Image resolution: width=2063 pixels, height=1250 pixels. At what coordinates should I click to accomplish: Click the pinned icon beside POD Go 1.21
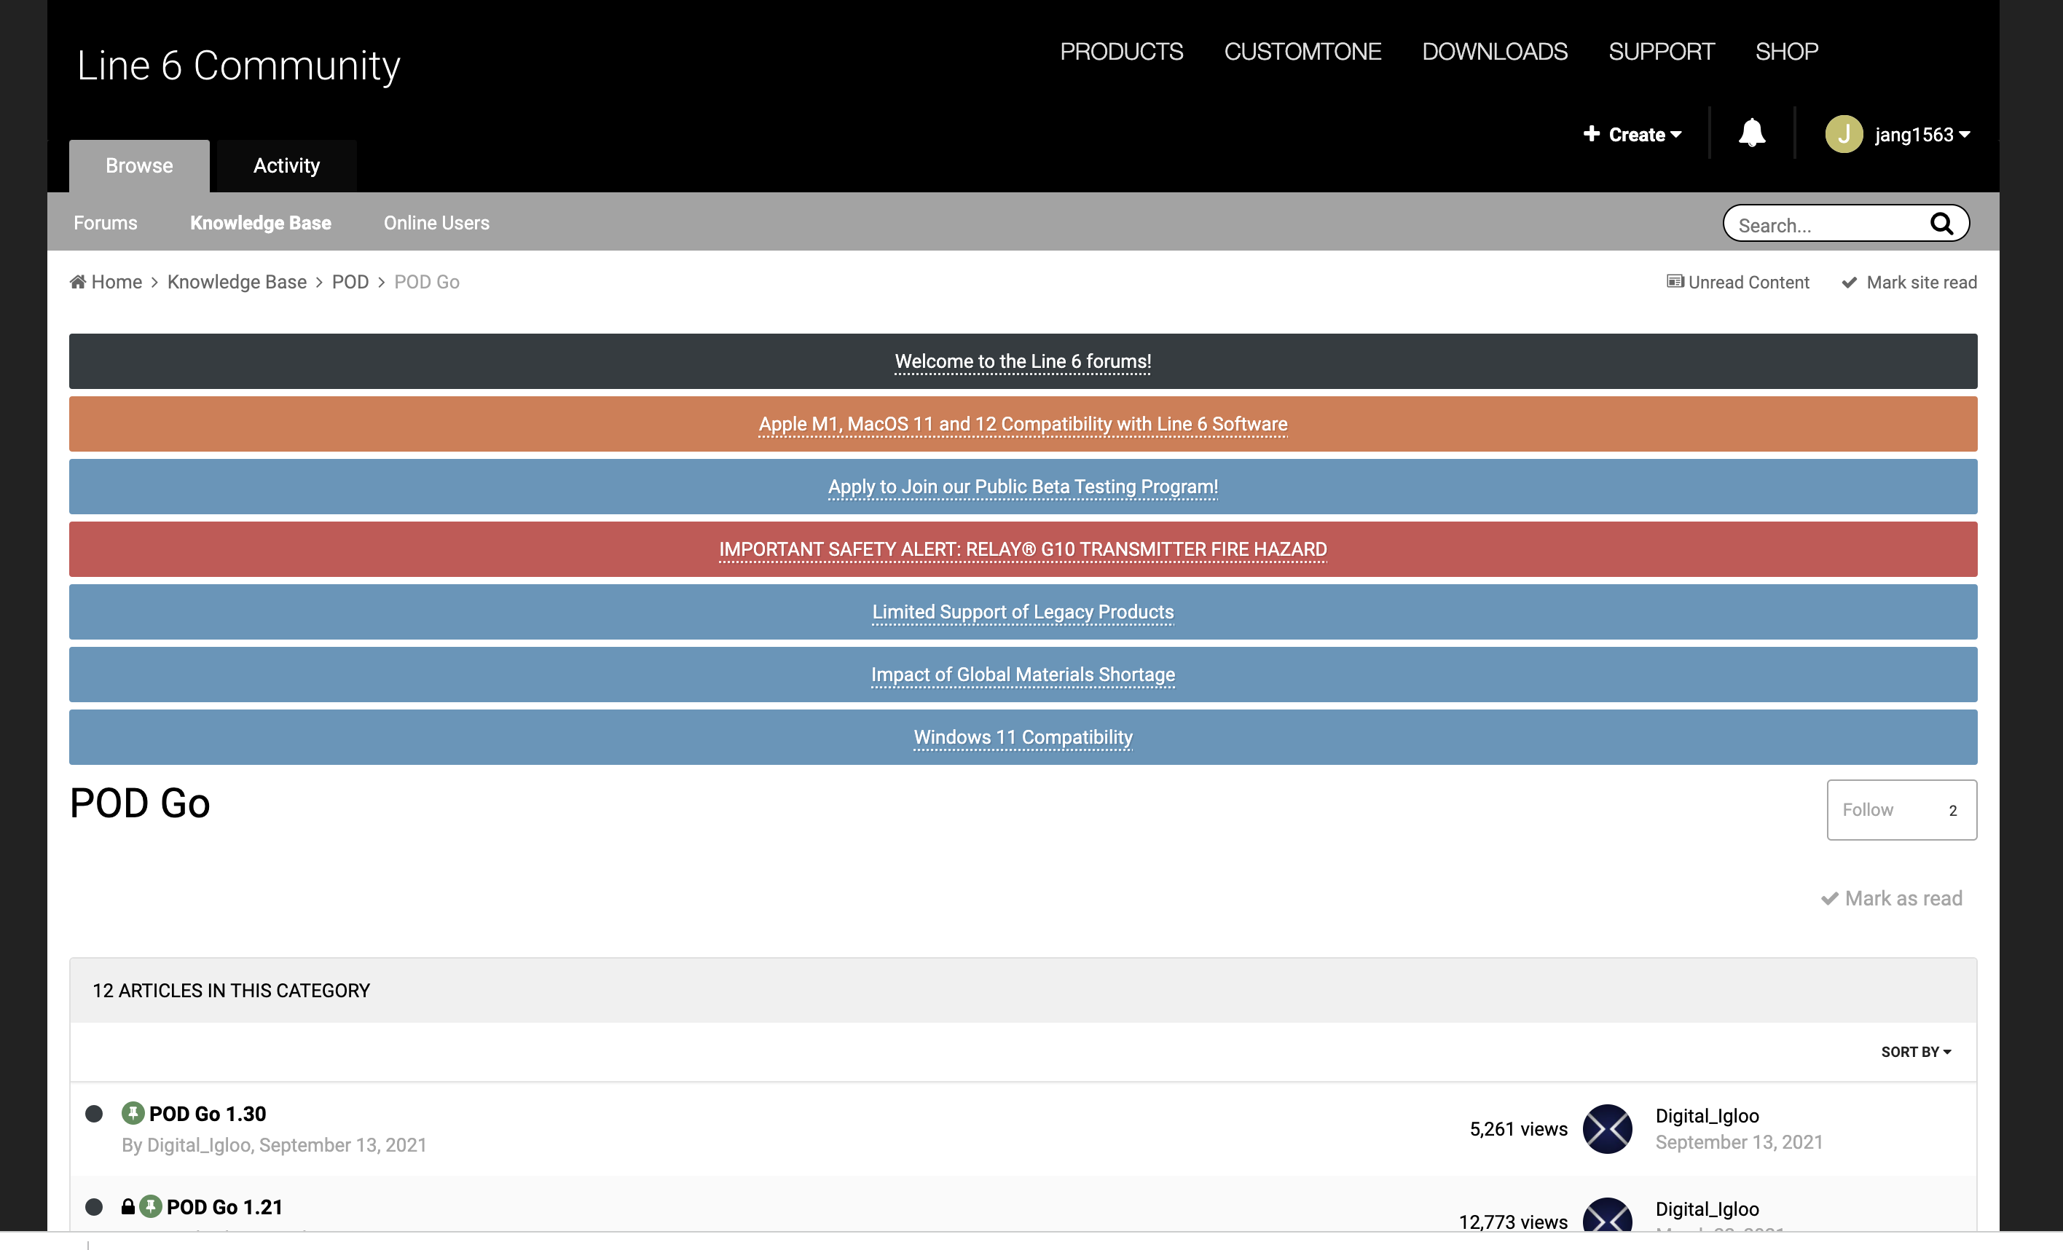150,1206
